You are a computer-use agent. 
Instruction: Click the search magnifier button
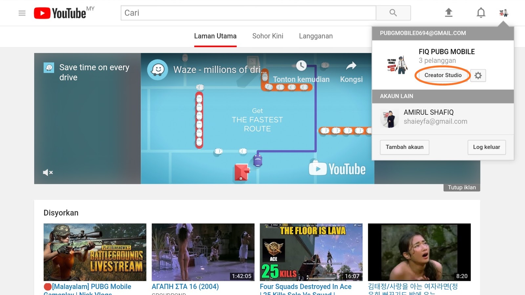coord(393,13)
